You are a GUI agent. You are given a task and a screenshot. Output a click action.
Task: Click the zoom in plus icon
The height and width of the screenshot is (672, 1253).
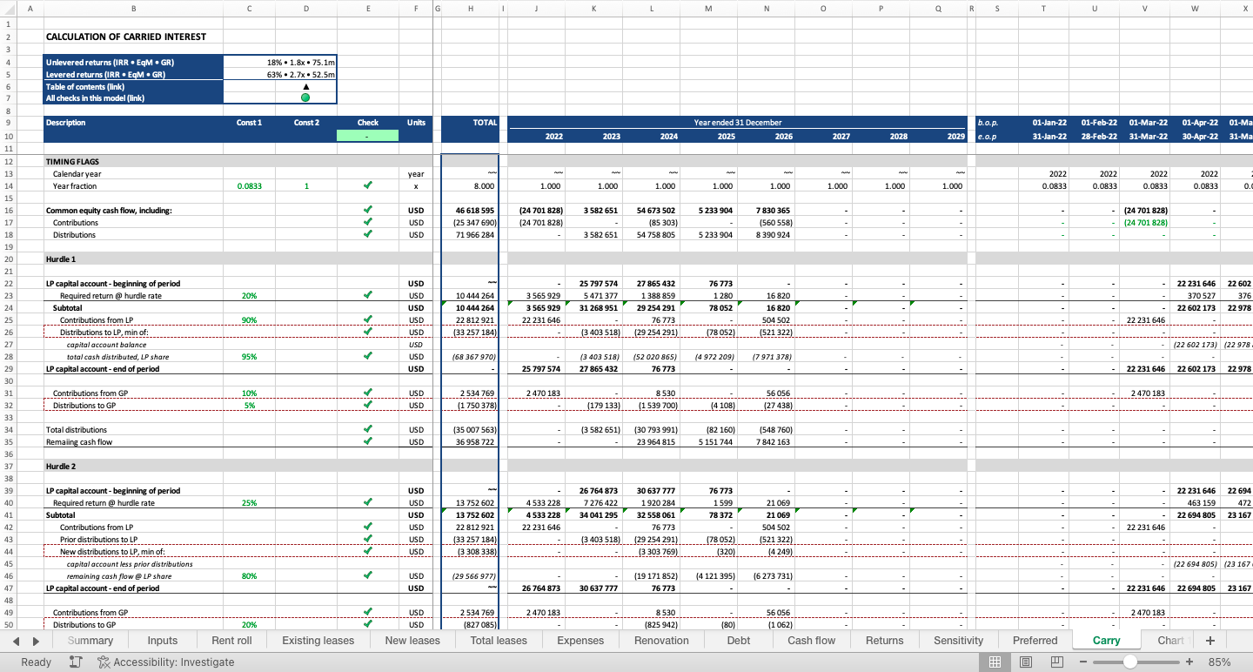click(1189, 662)
